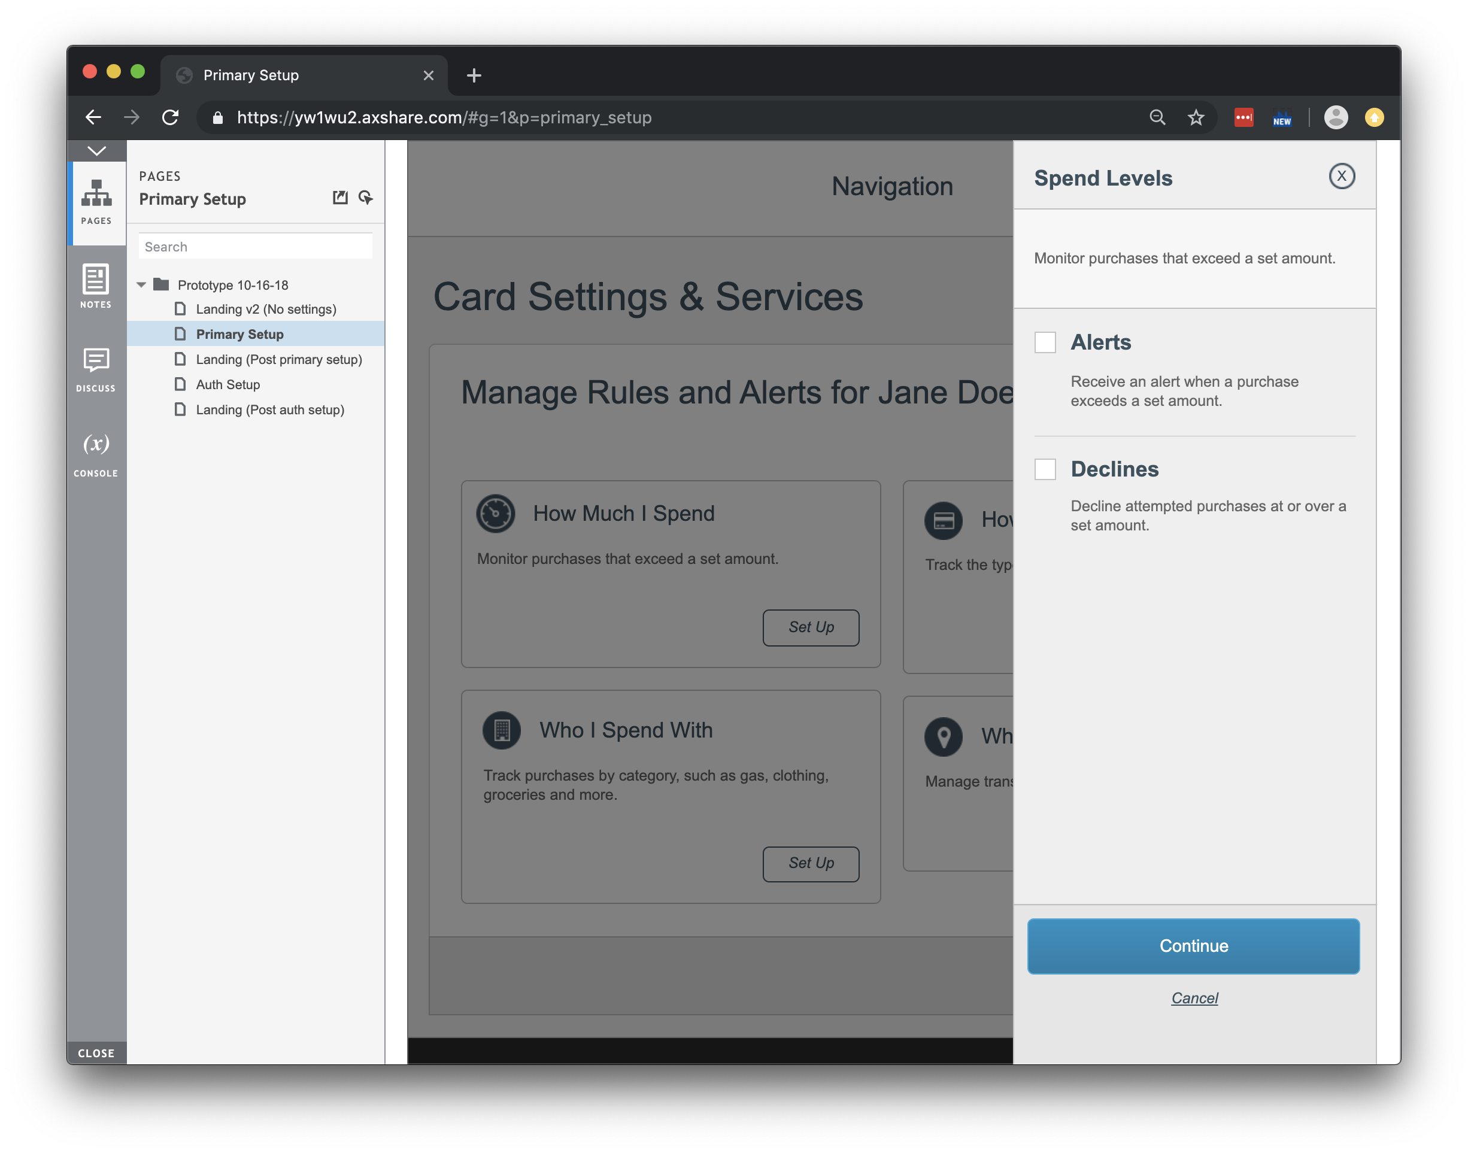Click CLOSE at the sidebar bottom
This screenshot has width=1468, height=1153.
[96, 1053]
